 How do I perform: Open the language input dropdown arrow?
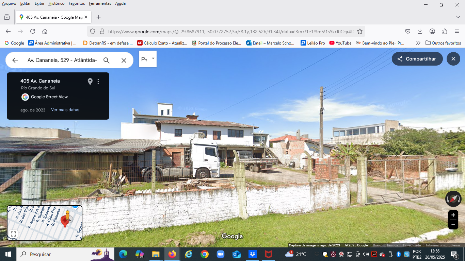pyautogui.click(x=153, y=58)
